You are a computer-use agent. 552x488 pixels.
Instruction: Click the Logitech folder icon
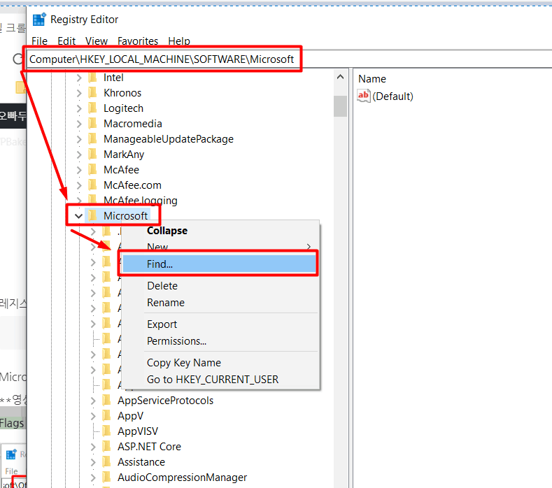(92, 108)
